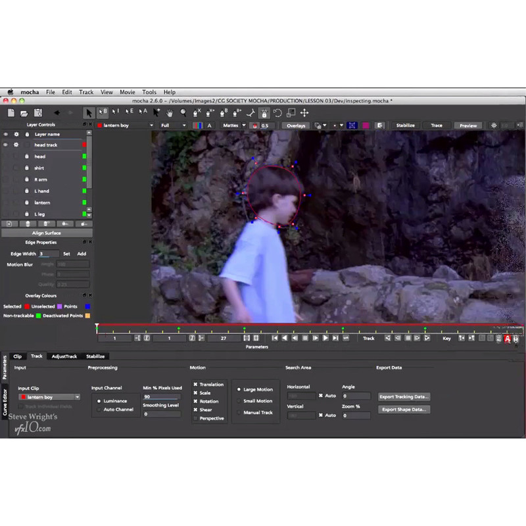
Task: Select the arrow pick tool in toolbar
Action: (89, 112)
